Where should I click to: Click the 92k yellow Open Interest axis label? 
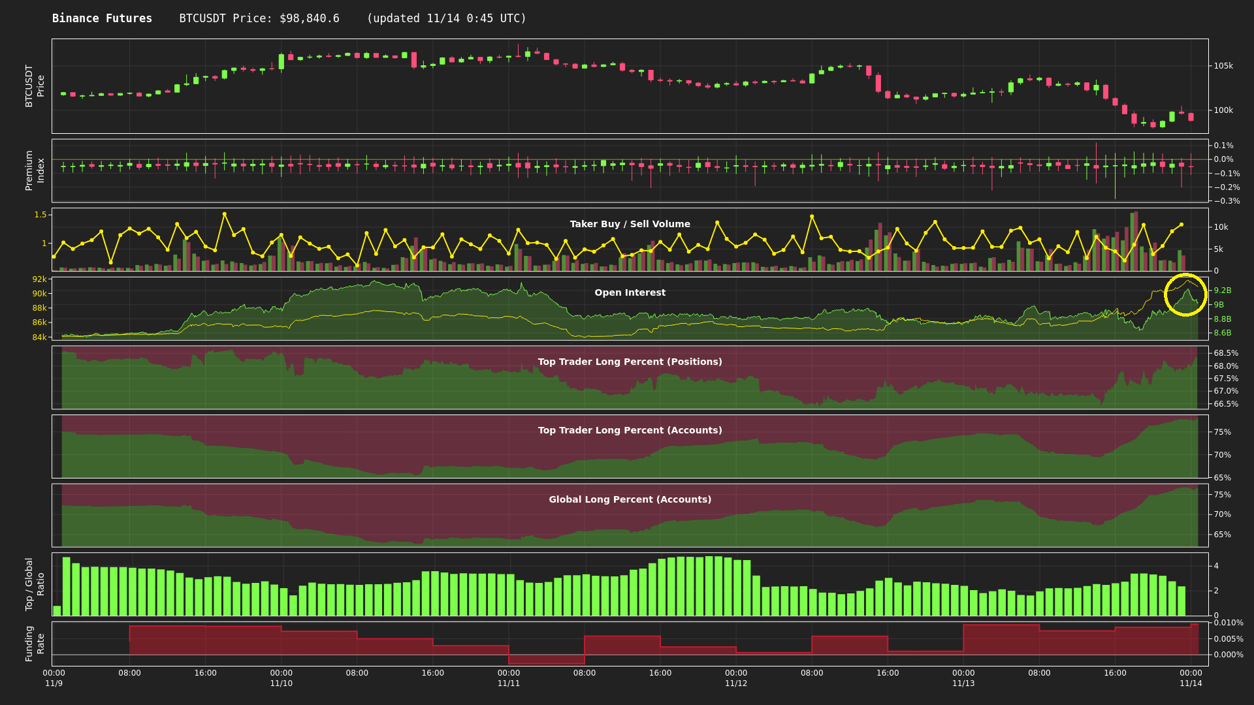(39, 279)
